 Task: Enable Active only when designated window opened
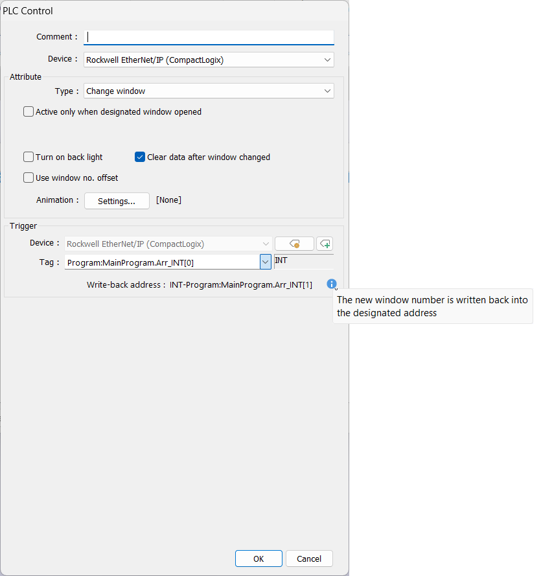click(29, 112)
